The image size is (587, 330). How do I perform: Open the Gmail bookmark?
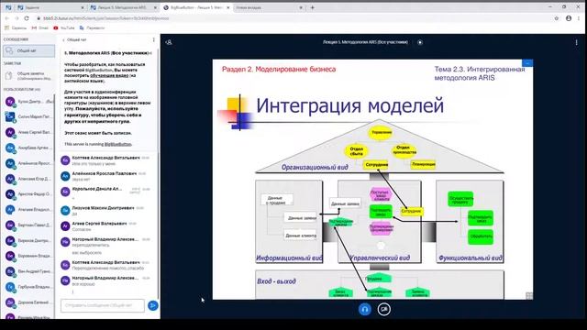point(40,27)
